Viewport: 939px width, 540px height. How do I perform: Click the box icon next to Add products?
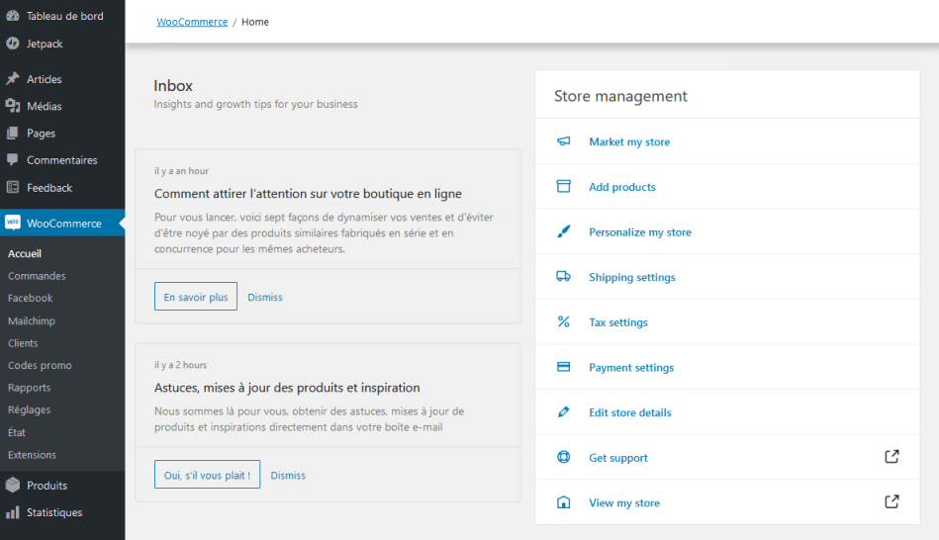coord(564,187)
